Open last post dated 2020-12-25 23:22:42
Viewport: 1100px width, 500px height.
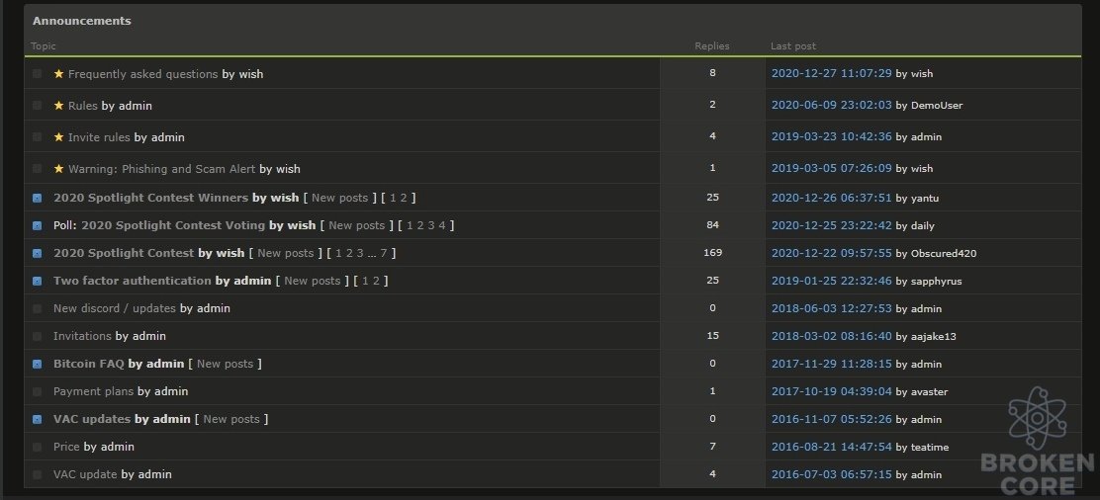click(831, 225)
